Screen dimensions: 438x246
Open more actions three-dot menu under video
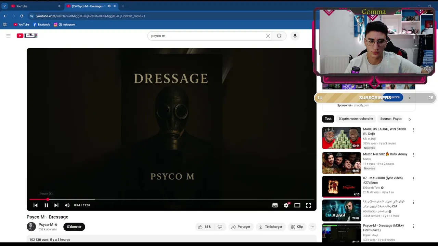[312, 227]
